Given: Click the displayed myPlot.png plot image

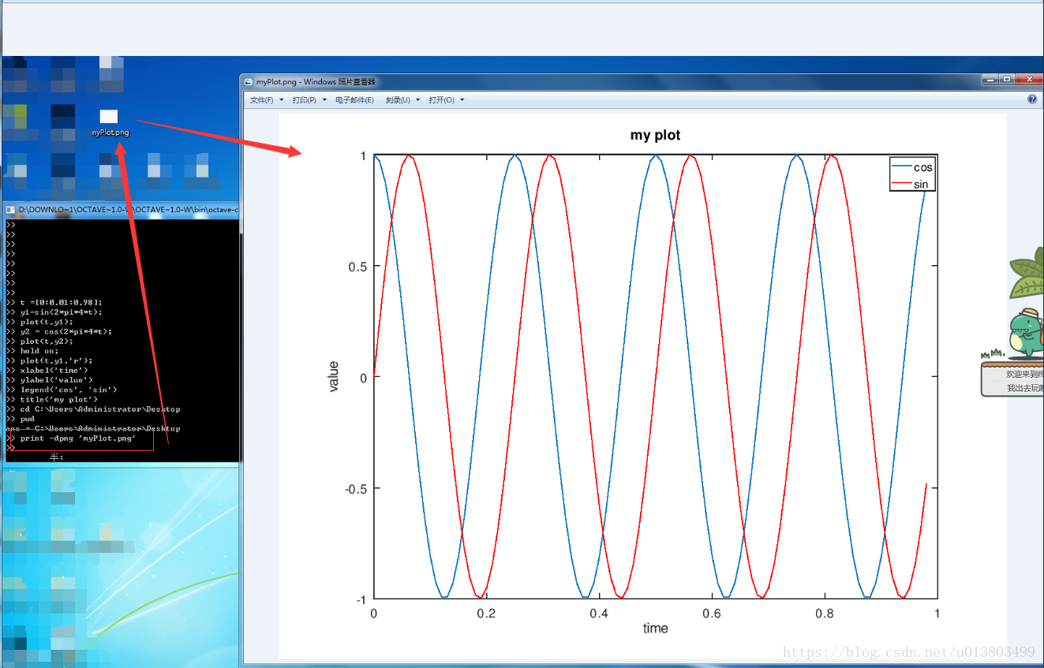Looking at the screenshot, I should [x=642, y=386].
